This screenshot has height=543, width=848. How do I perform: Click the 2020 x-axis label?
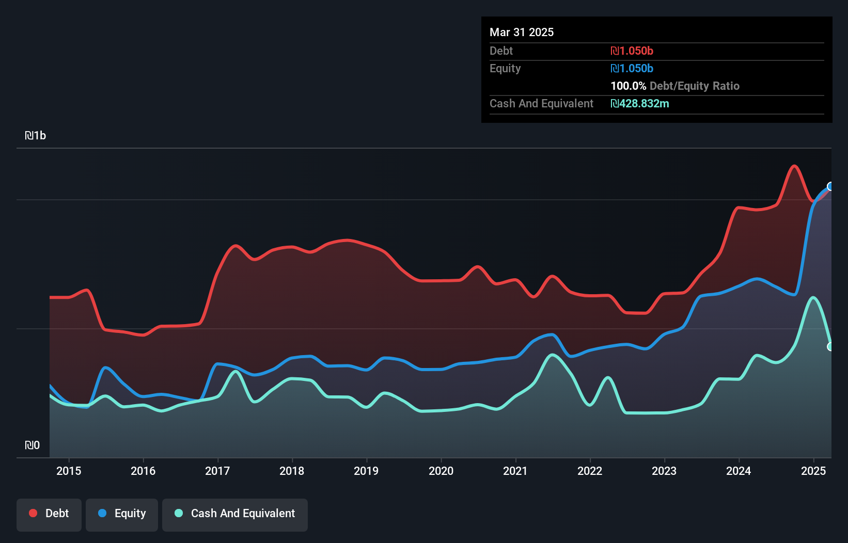pos(441,471)
